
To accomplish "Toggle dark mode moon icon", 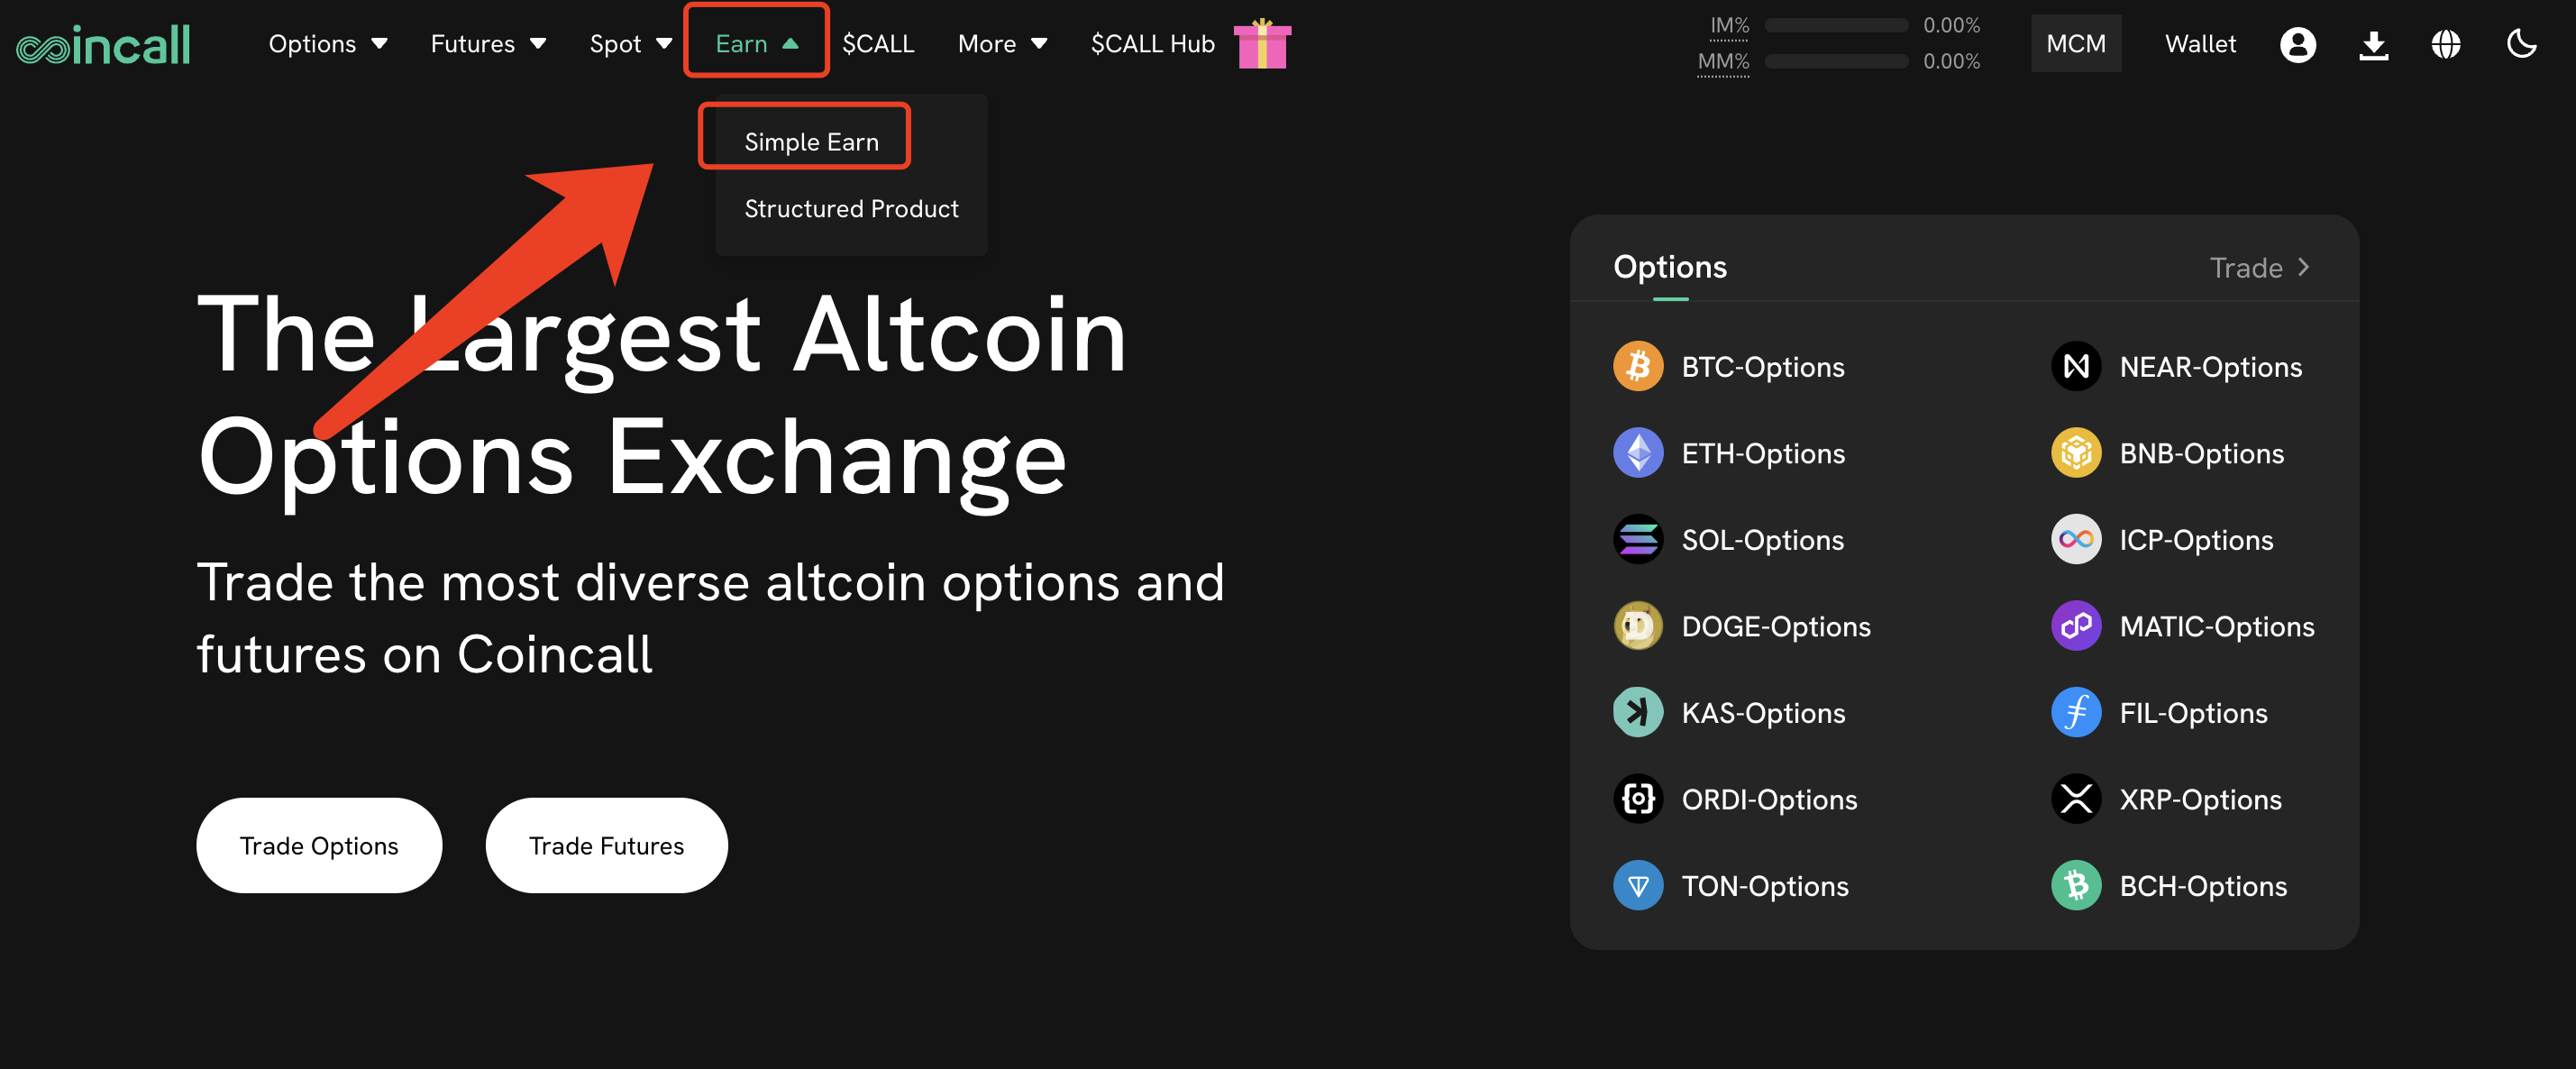I will click(2521, 44).
